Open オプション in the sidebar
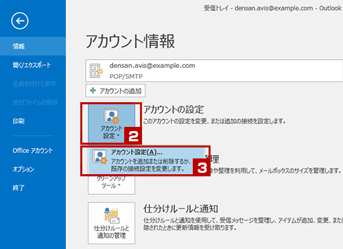 point(33,169)
